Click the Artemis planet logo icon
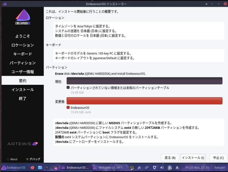 (x=35, y=144)
